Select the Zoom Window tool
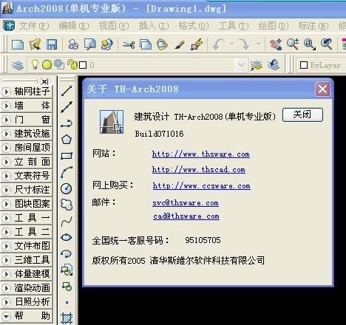The height and width of the screenshot is (325, 346). coord(310,44)
